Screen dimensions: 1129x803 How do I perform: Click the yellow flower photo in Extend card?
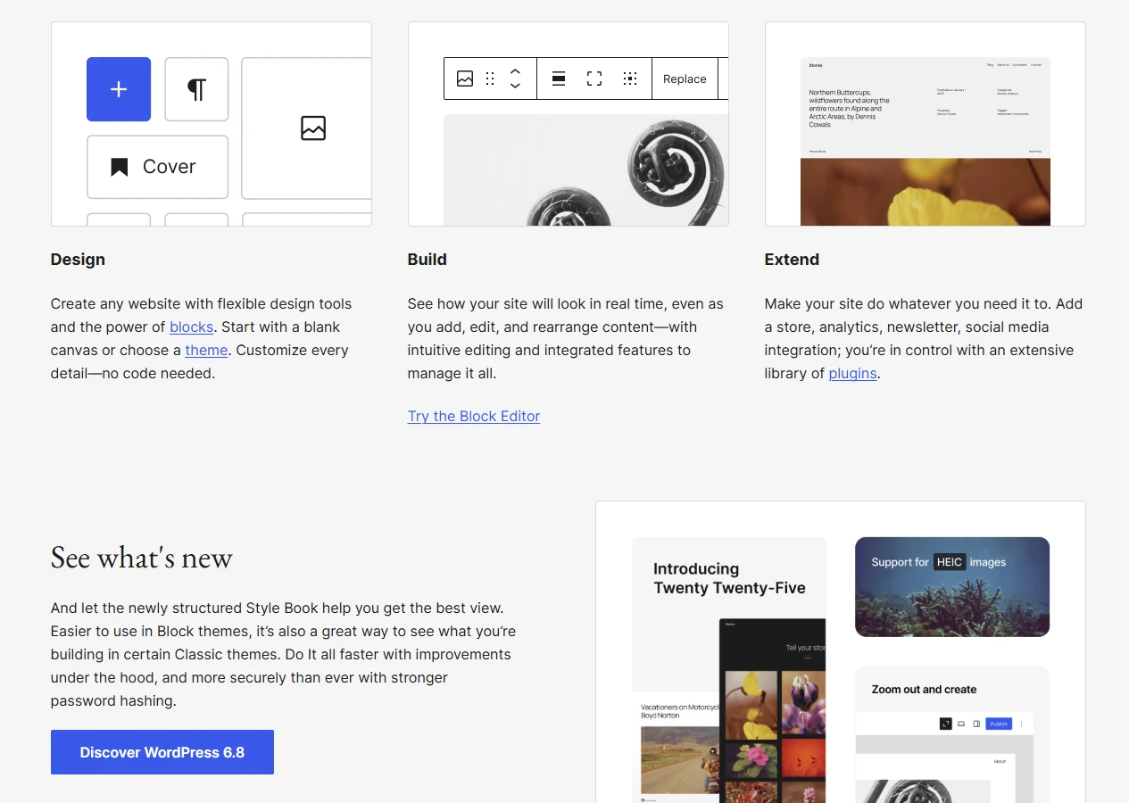pos(926,192)
